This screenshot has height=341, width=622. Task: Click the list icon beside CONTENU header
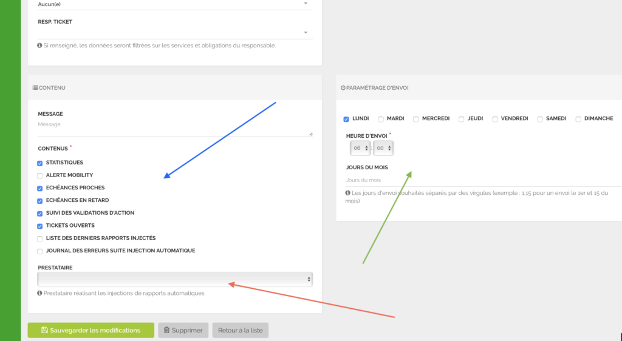click(35, 88)
